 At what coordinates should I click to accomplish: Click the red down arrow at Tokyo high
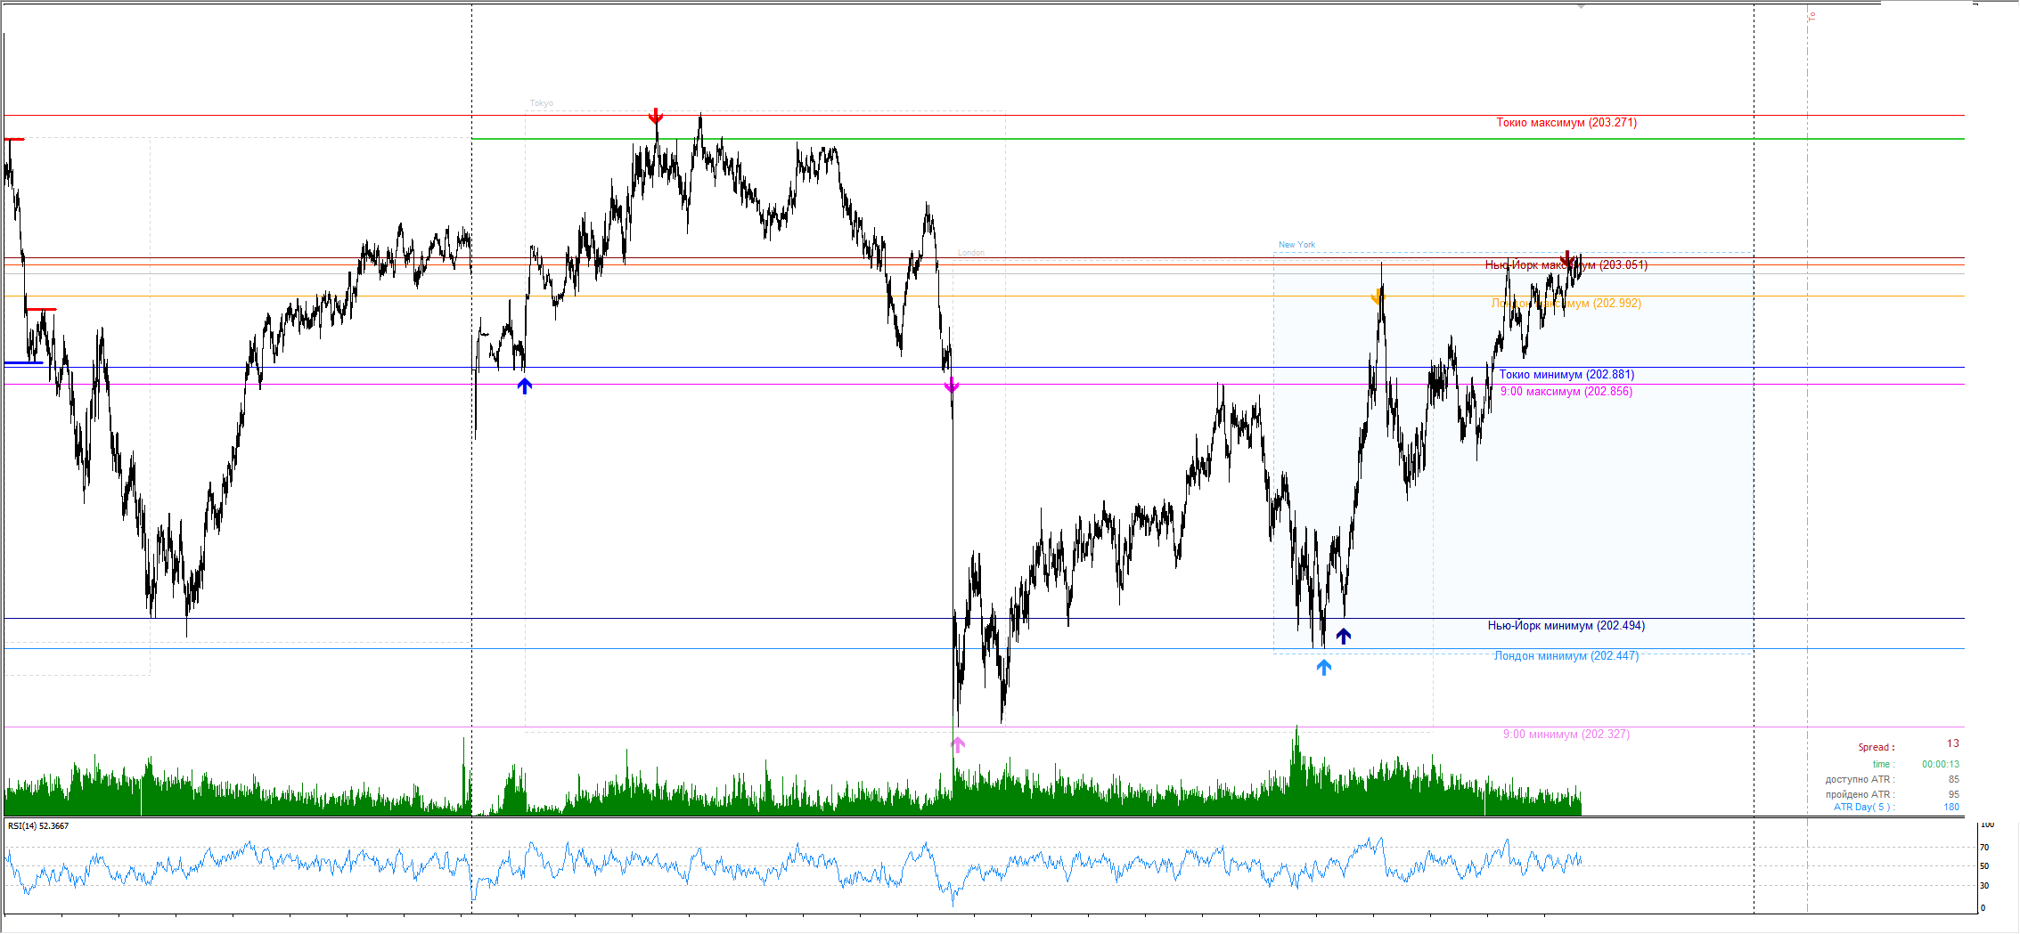(656, 117)
